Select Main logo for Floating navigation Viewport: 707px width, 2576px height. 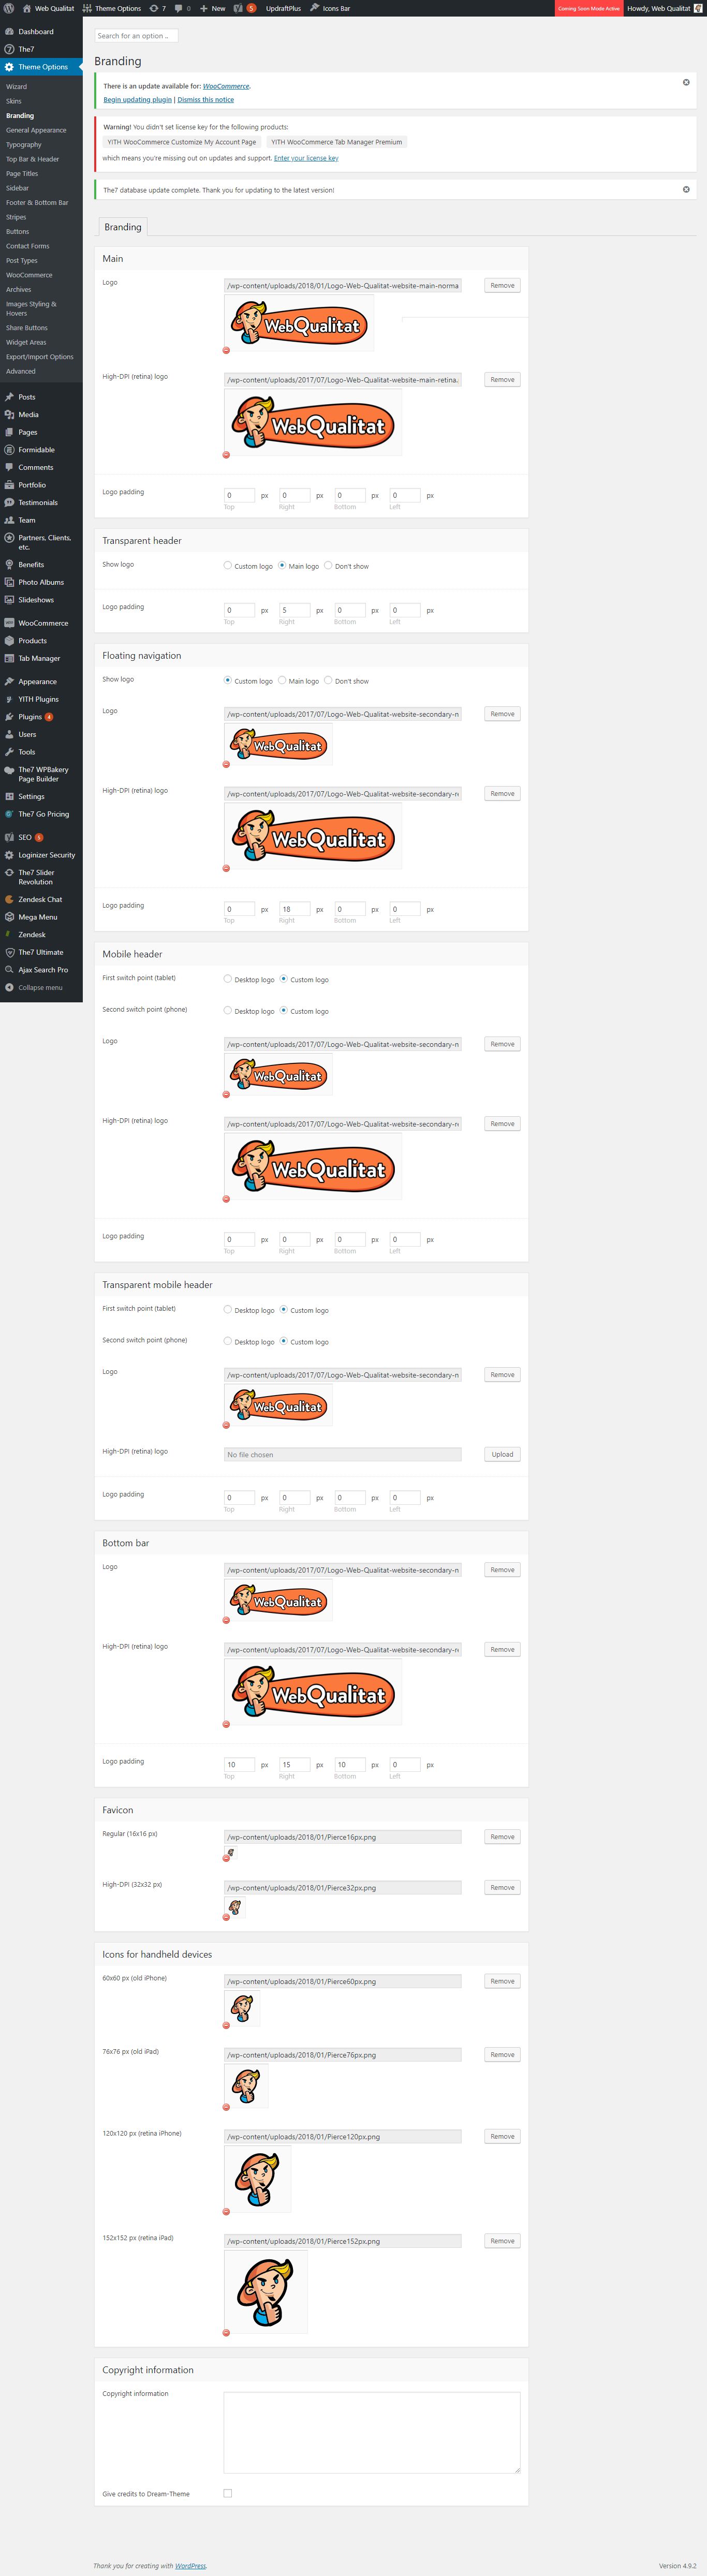(x=282, y=680)
